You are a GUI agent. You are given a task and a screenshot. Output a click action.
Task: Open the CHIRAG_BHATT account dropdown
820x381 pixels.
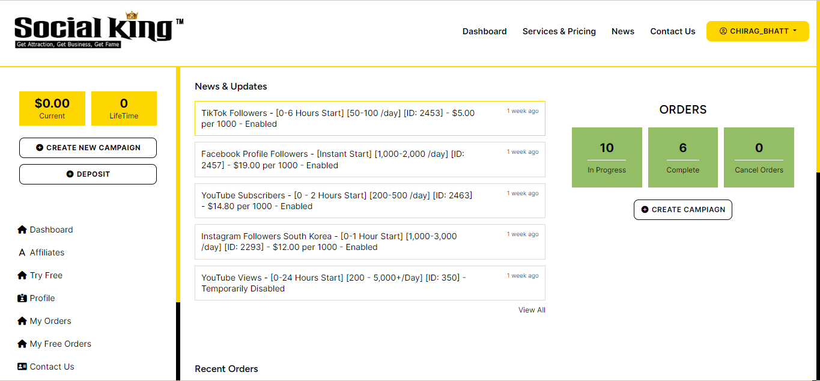pyautogui.click(x=758, y=31)
